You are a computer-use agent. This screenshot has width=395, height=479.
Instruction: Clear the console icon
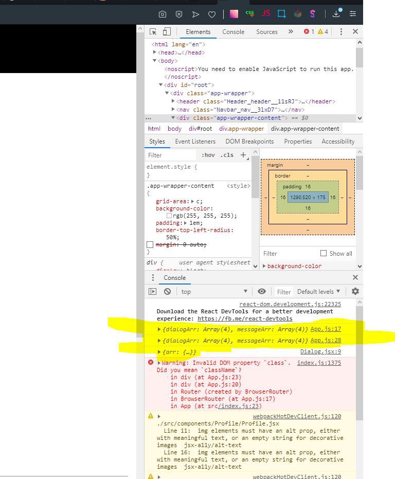click(167, 291)
